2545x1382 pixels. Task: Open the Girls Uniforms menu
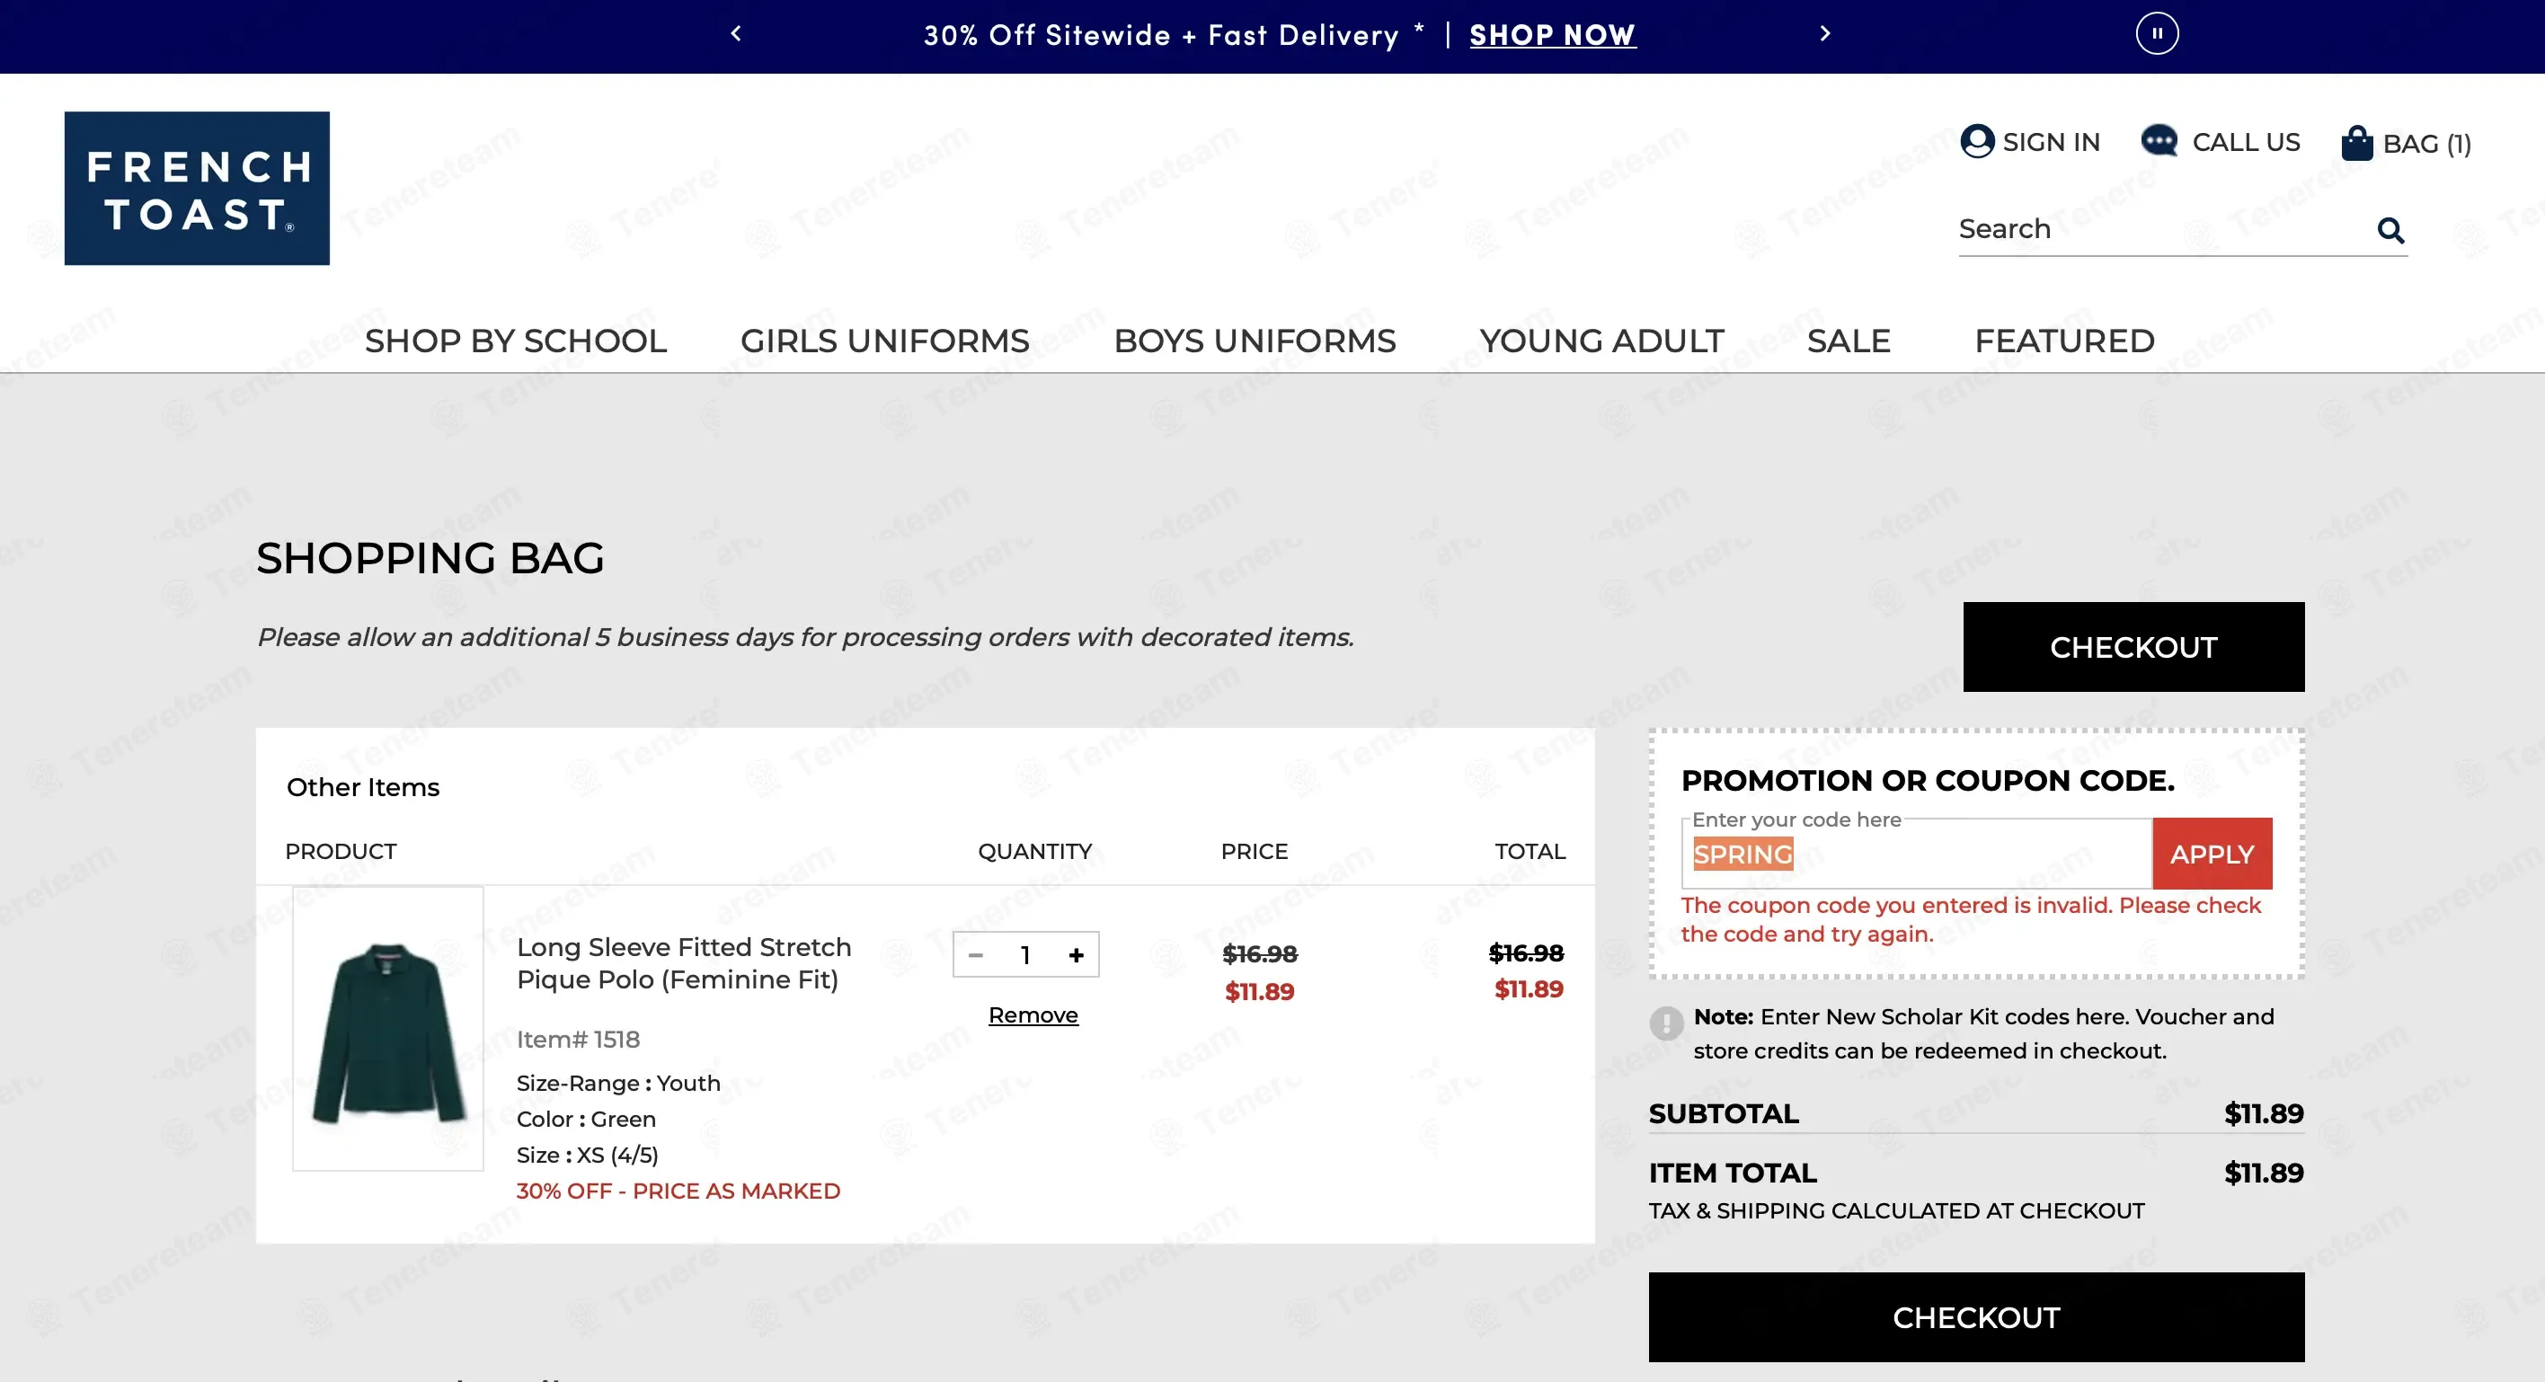tap(885, 341)
